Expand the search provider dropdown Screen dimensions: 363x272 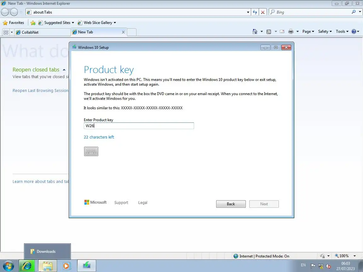(360, 12)
